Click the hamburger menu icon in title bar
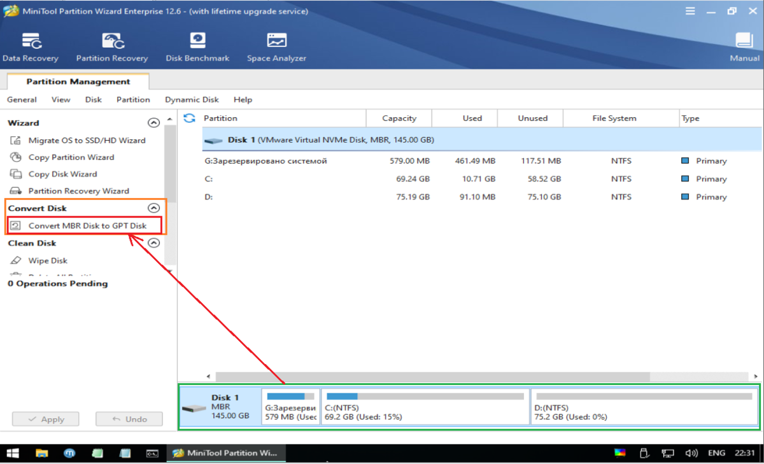This screenshot has height=464, width=764. point(690,11)
